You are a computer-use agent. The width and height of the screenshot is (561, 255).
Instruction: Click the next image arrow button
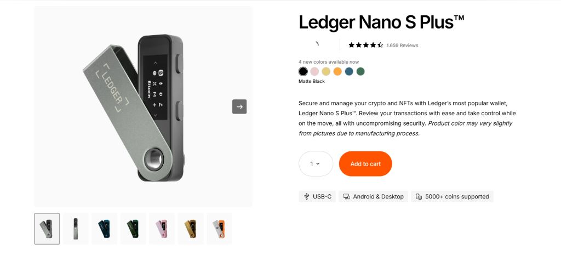click(x=239, y=106)
